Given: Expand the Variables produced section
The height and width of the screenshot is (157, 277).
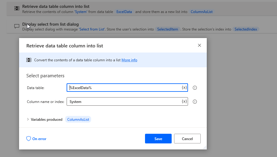Looking at the screenshot, I should pos(28,120).
